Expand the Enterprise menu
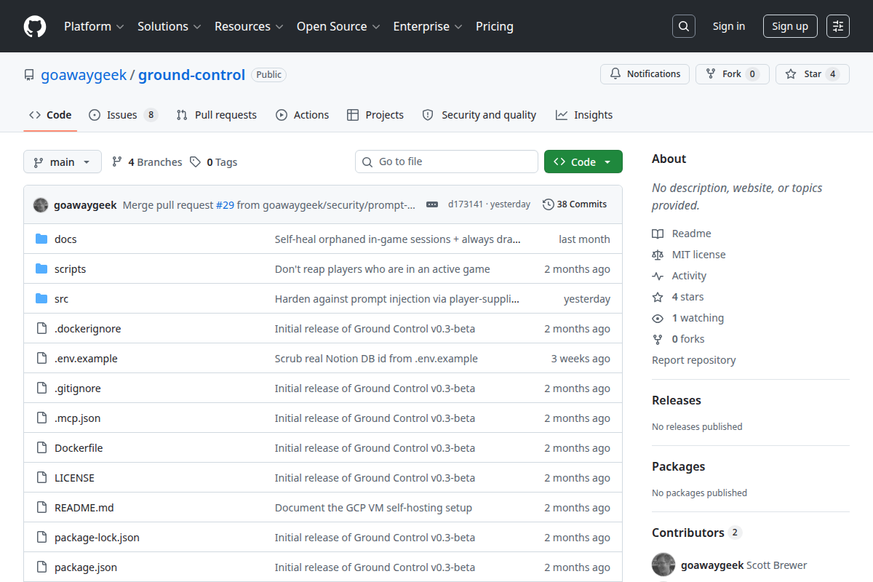This screenshot has width=873, height=582. [428, 26]
